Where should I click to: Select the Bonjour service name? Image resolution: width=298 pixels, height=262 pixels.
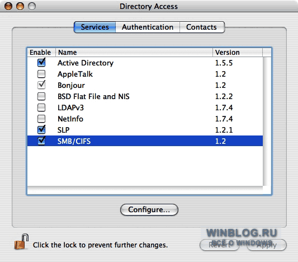tap(71, 86)
